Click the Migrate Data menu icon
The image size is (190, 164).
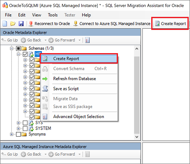point(45,99)
